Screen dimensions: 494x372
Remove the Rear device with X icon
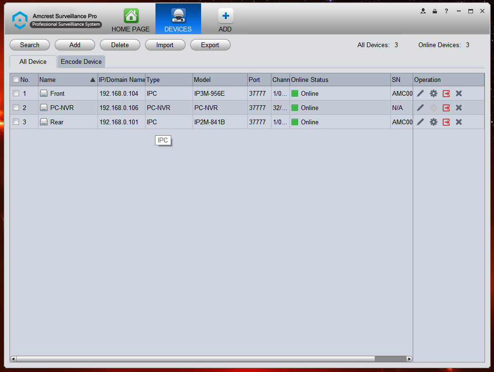pyautogui.click(x=459, y=122)
